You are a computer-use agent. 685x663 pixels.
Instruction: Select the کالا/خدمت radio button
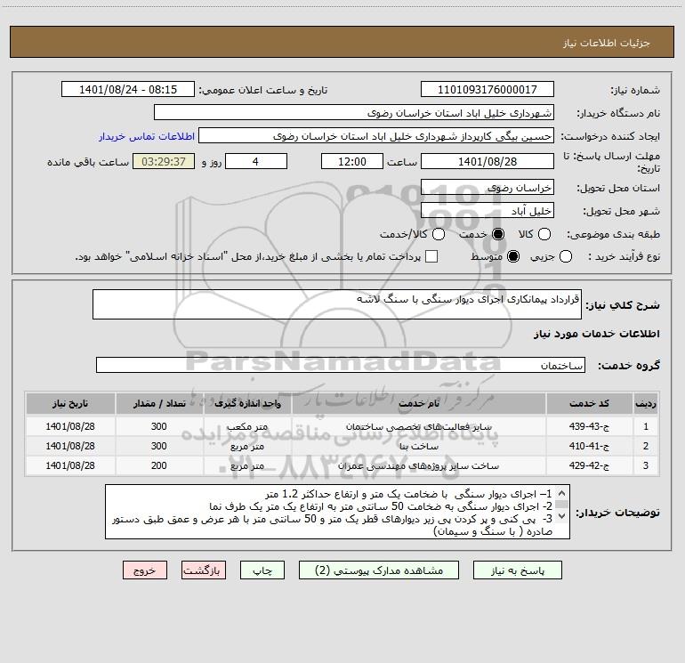[439, 234]
